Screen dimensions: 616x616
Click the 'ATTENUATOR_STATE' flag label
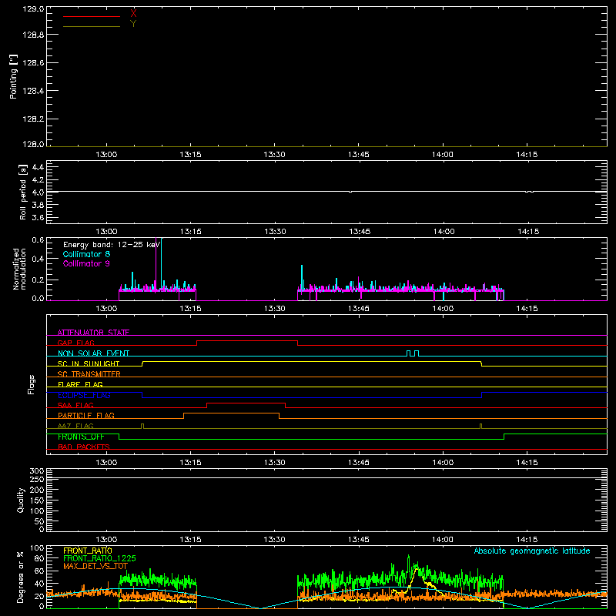[93, 333]
